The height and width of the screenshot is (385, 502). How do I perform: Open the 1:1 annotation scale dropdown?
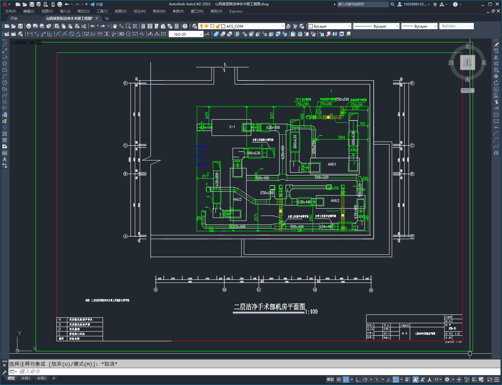438,379
